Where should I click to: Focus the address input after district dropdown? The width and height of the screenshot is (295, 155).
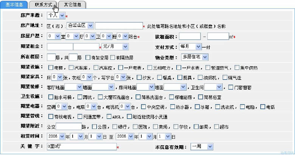pos(118,26)
